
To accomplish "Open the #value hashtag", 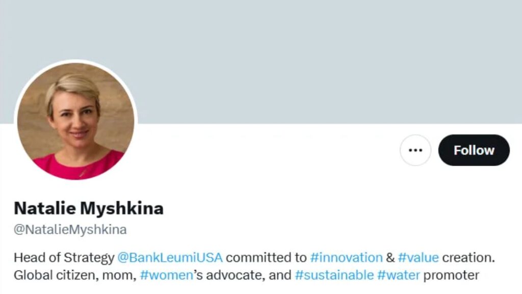I will [418, 257].
